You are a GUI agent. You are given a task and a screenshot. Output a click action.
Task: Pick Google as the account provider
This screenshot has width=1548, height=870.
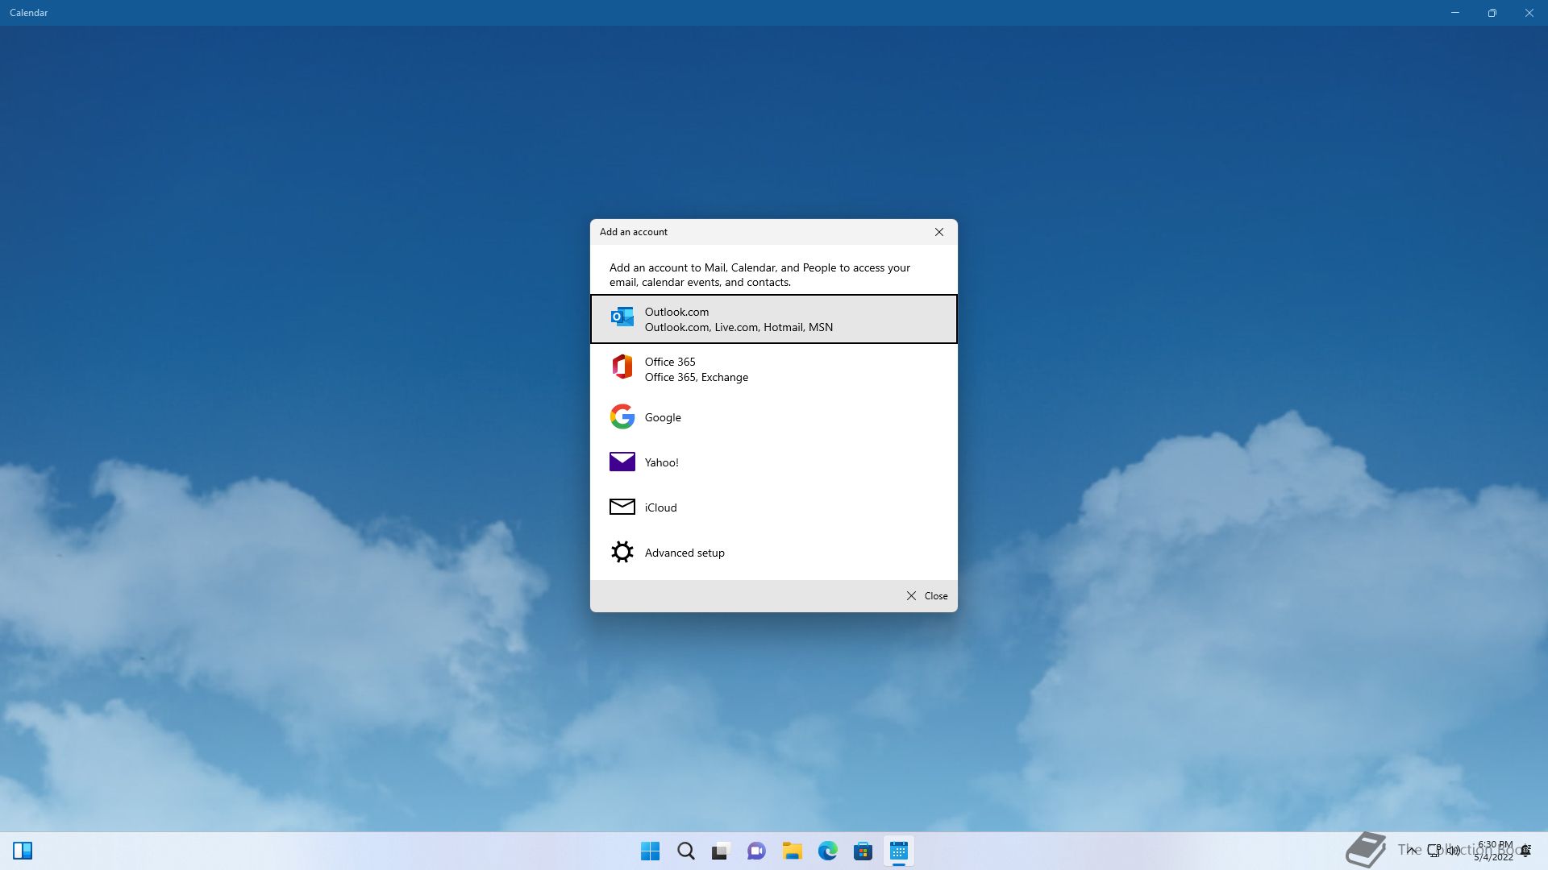pos(773,417)
